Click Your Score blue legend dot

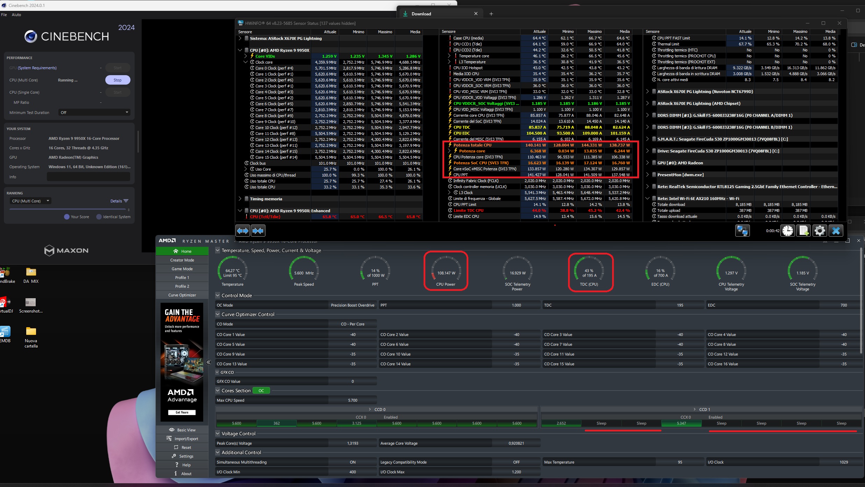coord(67,217)
